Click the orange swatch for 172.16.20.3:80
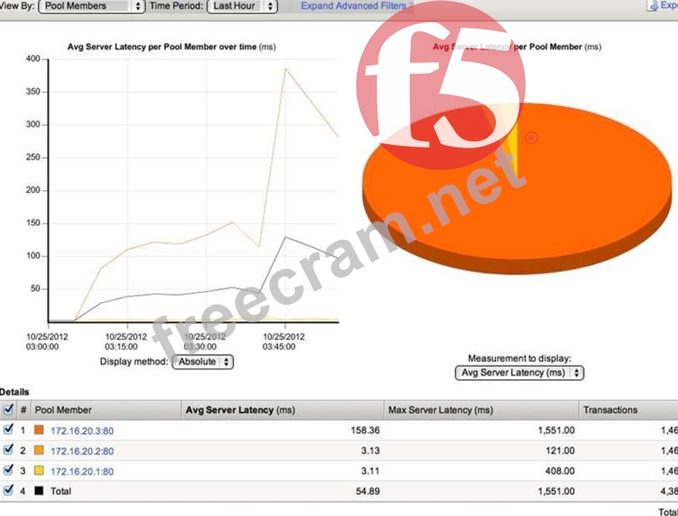 click(x=39, y=430)
